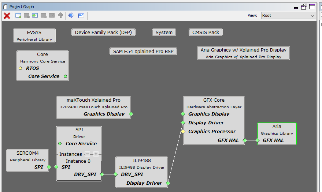This screenshot has width=322, height=192.
Task: Click yellow Graphics Processor diamond port
Action: [183, 132]
